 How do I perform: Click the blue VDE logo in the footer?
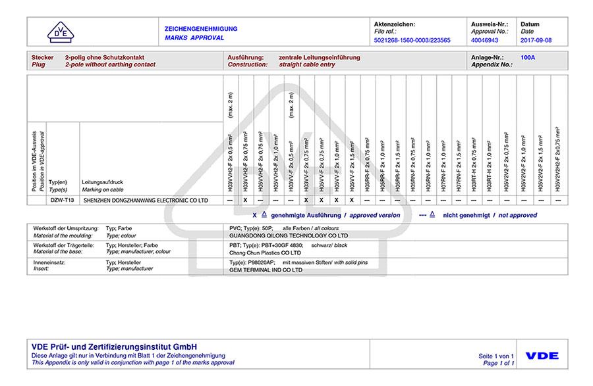click(x=542, y=356)
